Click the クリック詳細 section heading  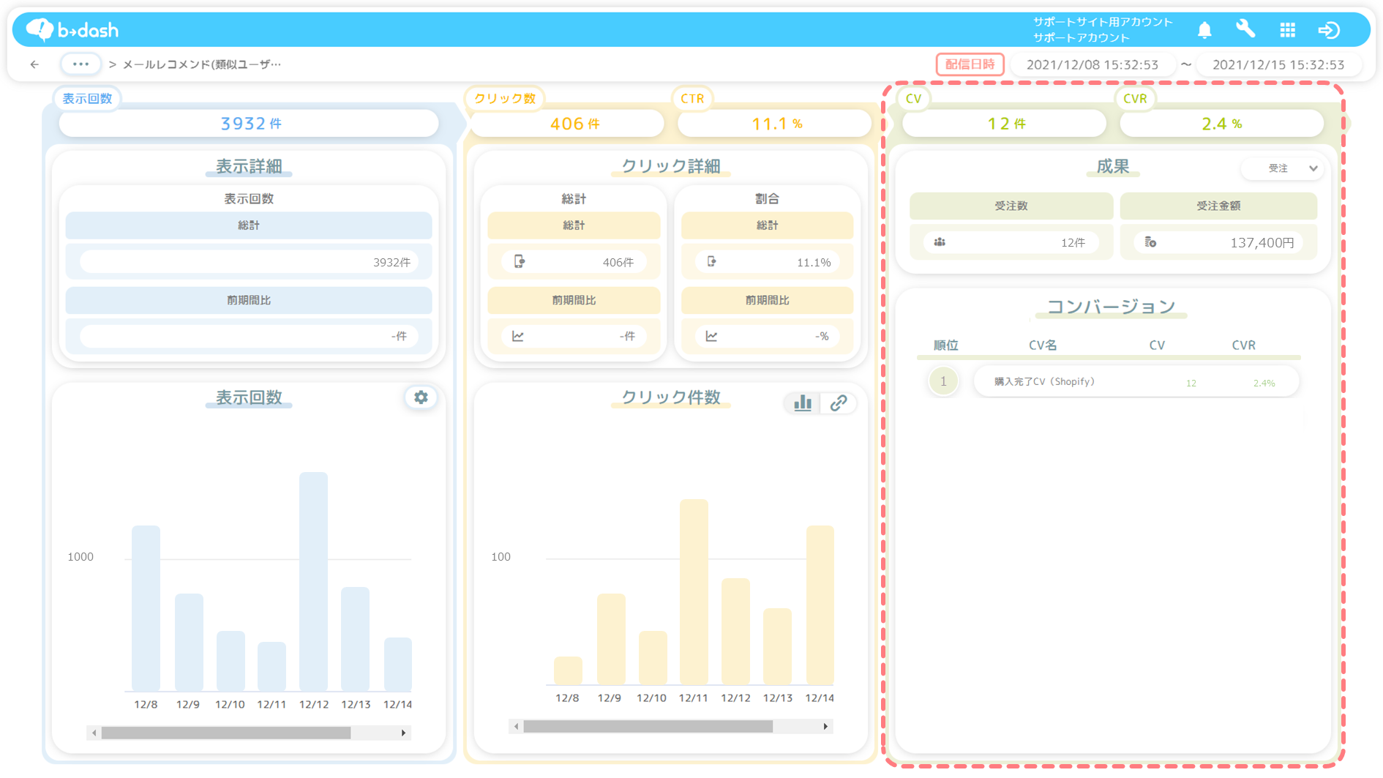click(671, 167)
